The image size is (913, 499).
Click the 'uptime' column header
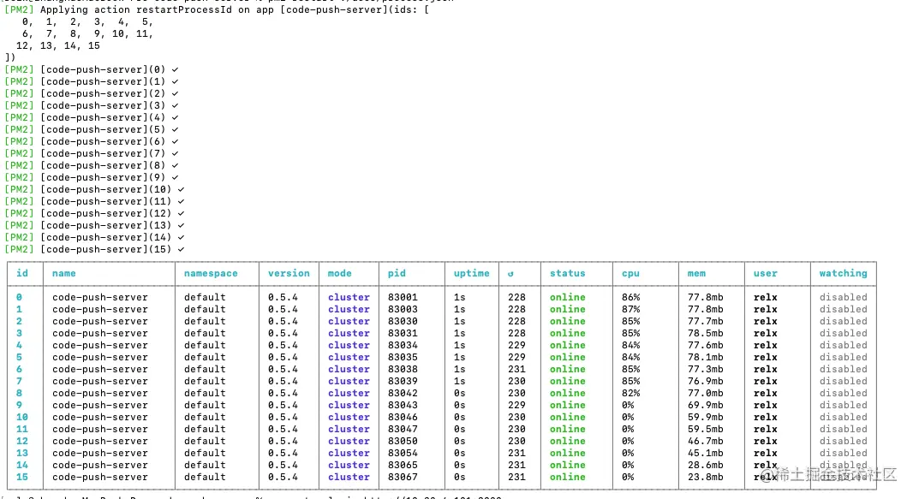pos(472,273)
